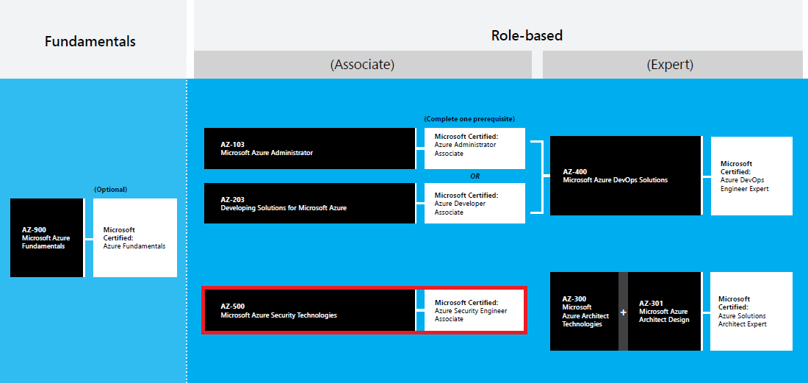Open the Azure Security Engineer Associate card
Screen dimensions: 808x383
pos(475,310)
